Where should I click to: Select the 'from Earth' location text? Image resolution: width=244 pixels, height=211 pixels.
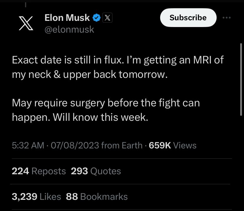tap(122, 145)
